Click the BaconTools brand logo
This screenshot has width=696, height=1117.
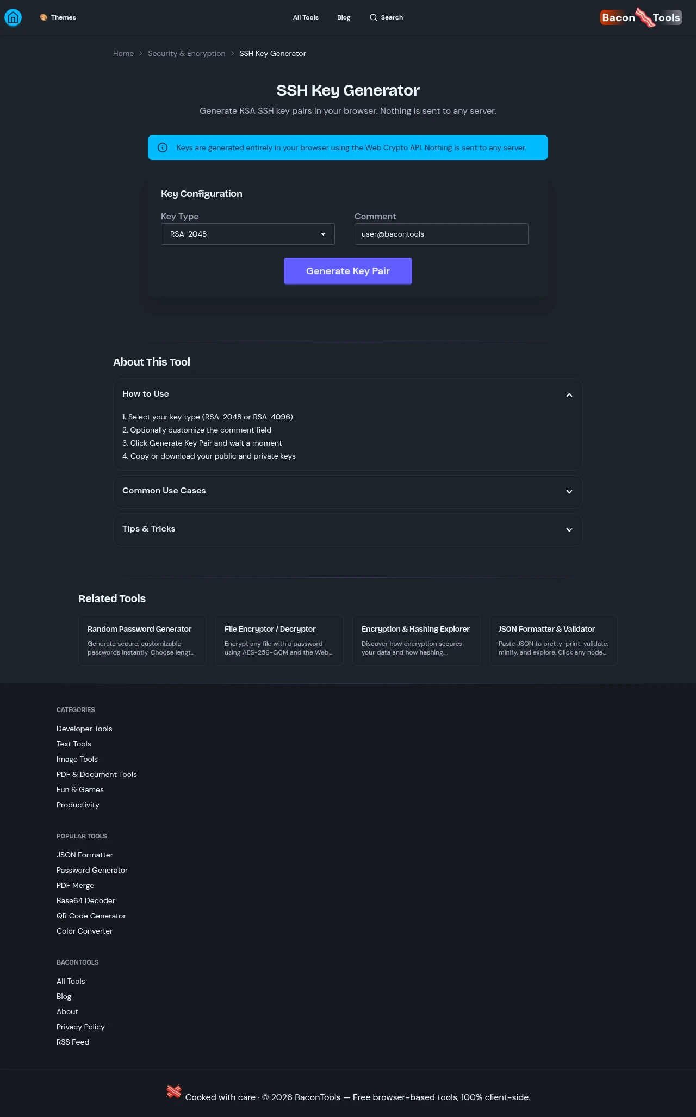coord(641,17)
